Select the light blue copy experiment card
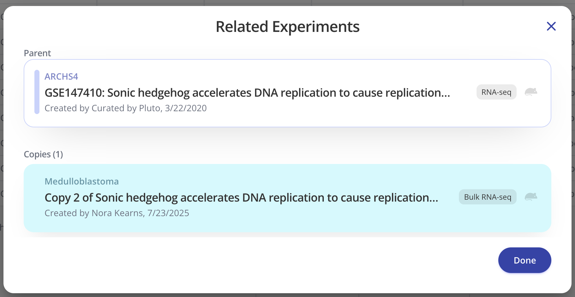The width and height of the screenshot is (575, 297). click(316, 224)
